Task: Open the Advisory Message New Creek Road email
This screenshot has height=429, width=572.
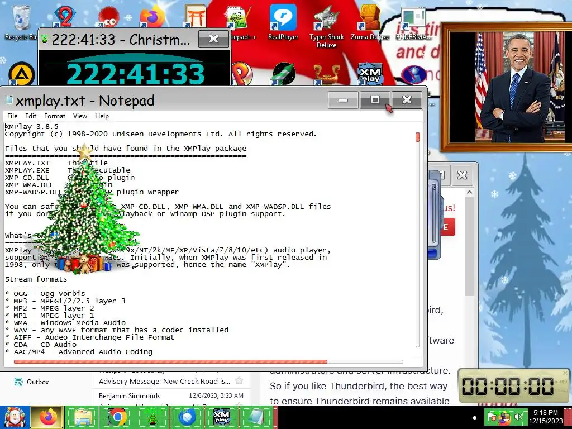Action: pos(164,381)
